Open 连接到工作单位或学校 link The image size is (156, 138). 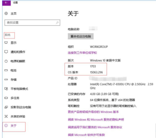coord(82,53)
